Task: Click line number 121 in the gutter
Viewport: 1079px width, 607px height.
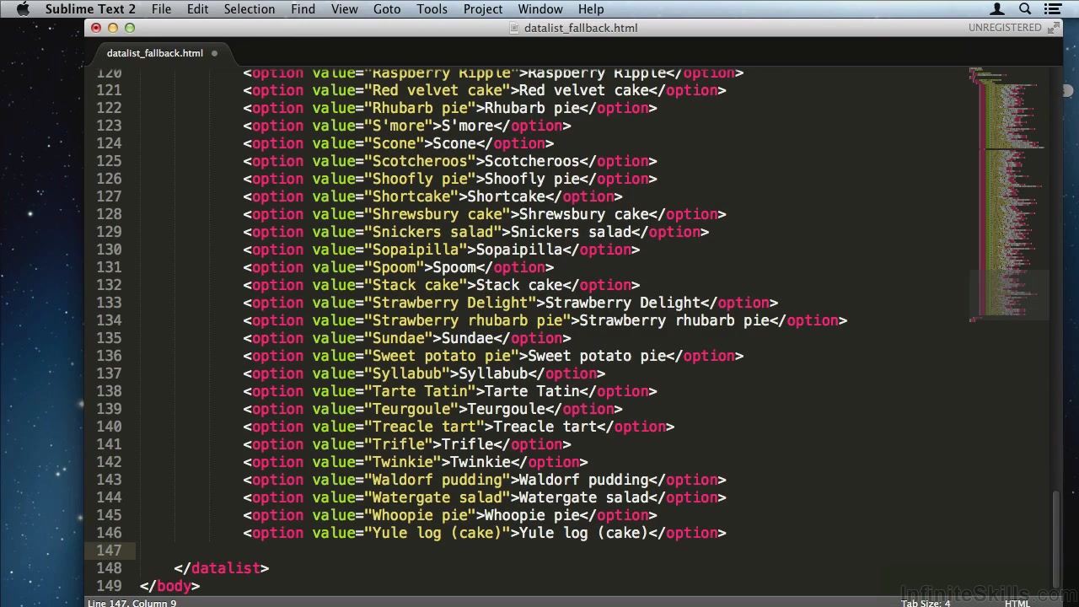Action: [x=109, y=90]
